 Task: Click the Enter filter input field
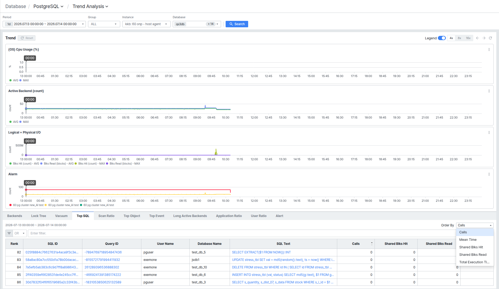pos(241,233)
